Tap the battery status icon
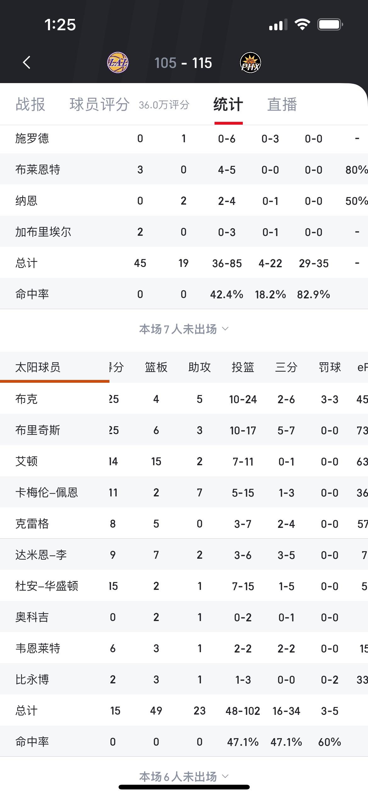Viewport: 368px width, 797px height. tap(330, 24)
